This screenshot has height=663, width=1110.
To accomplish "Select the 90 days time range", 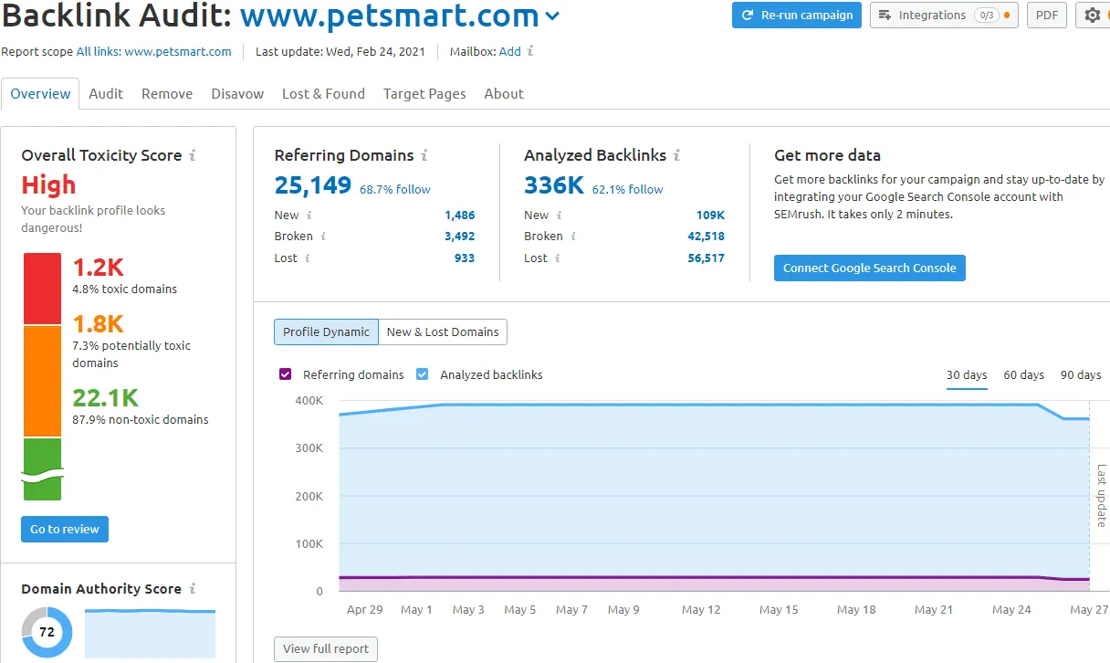I will point(1080,374).
